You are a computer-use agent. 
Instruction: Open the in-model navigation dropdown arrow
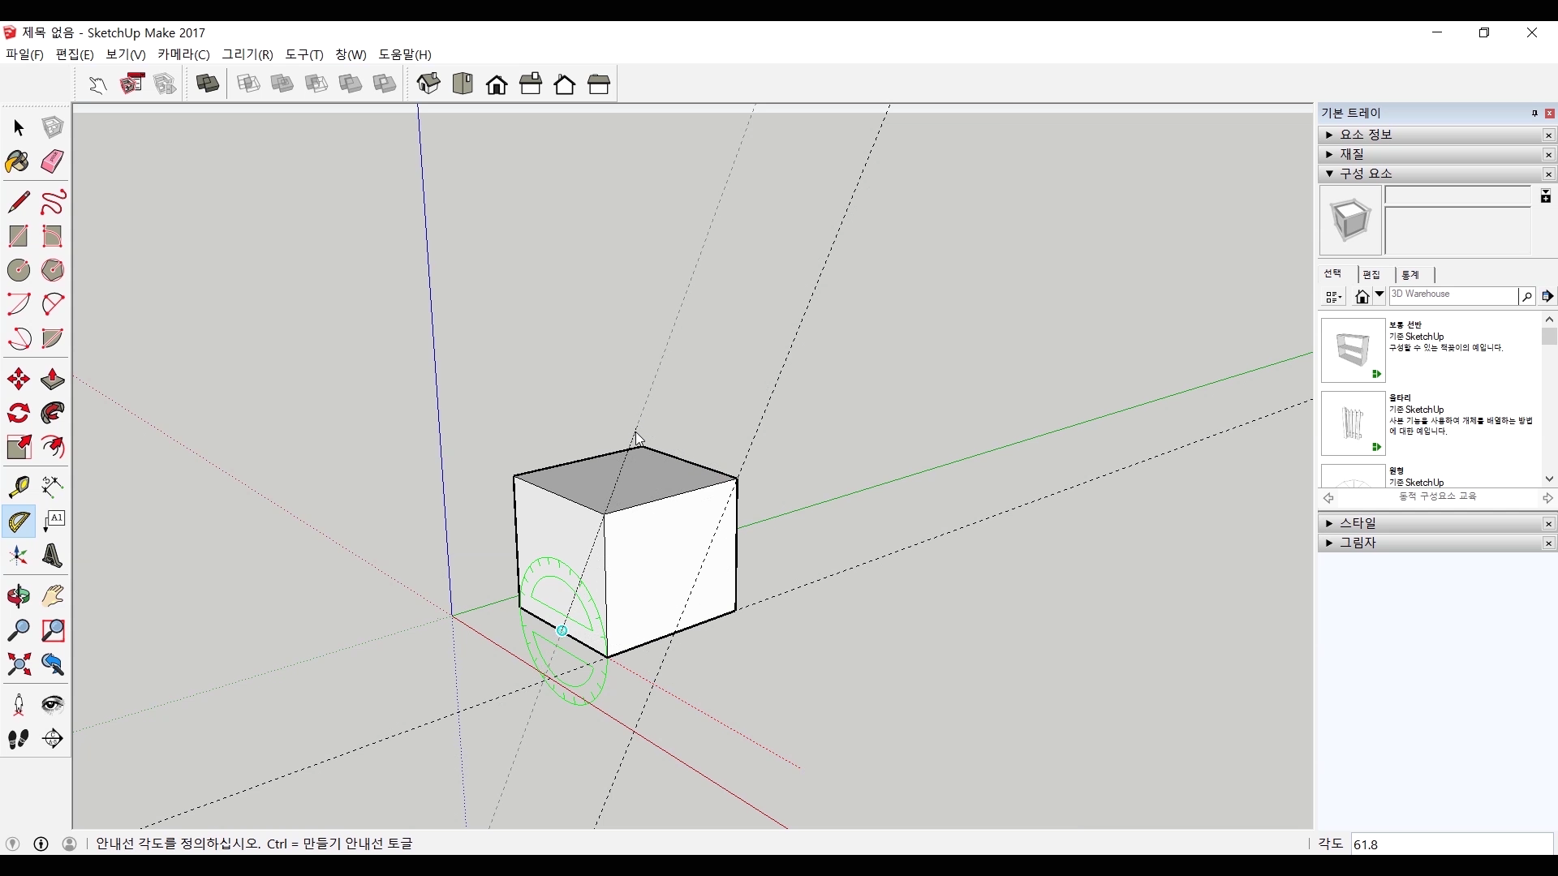pyautogui.click(x=1379, y=295)
